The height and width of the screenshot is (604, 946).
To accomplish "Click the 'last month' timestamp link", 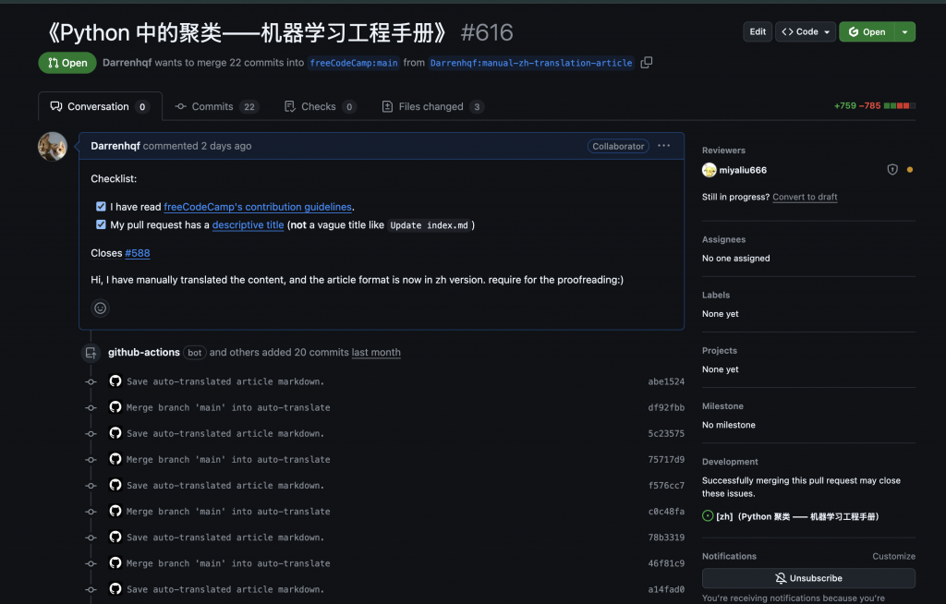I will [x=376, y=353].
